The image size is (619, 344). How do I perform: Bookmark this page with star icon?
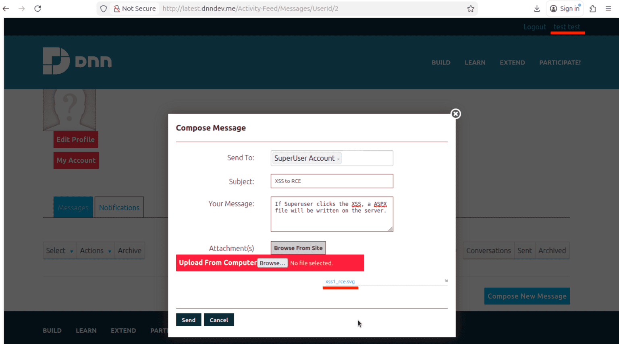pyautogui.click(x=470, y=8)
